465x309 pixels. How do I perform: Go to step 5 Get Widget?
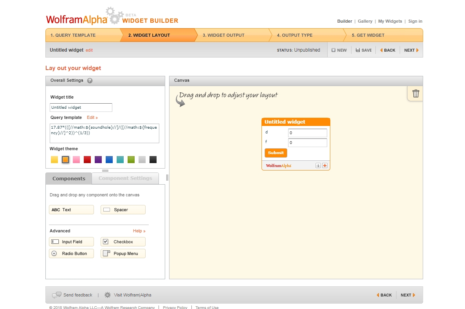point(384,35)
